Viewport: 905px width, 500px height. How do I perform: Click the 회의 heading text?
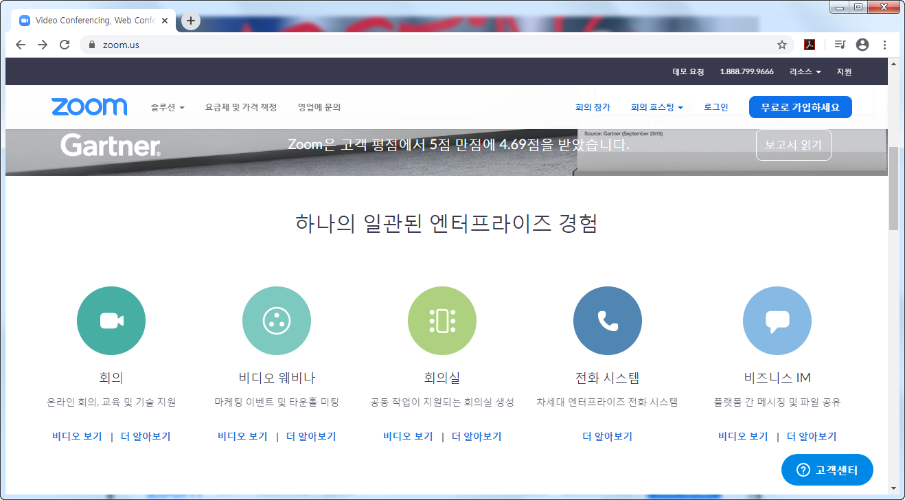tap(111, 378)
